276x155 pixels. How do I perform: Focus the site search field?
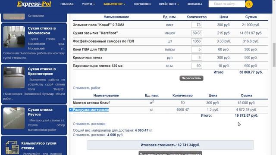(x=227, y=4)
